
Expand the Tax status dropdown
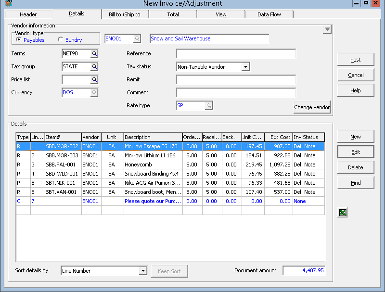(245, 67)
